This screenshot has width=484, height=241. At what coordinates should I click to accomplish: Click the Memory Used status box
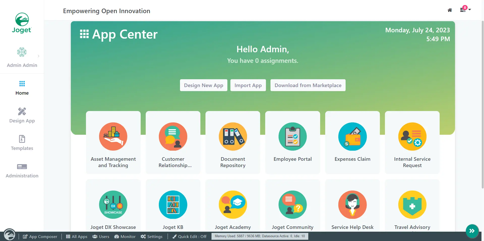pos(260,236)
